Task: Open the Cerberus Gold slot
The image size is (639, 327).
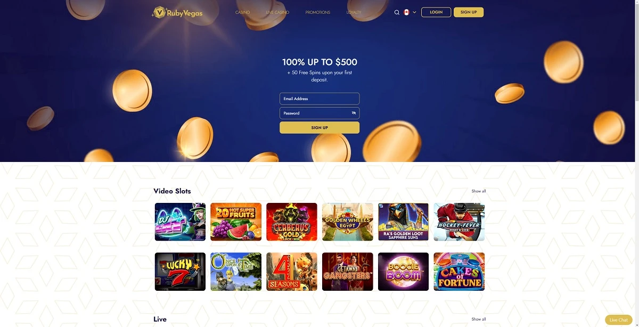Action: point(292,222)
